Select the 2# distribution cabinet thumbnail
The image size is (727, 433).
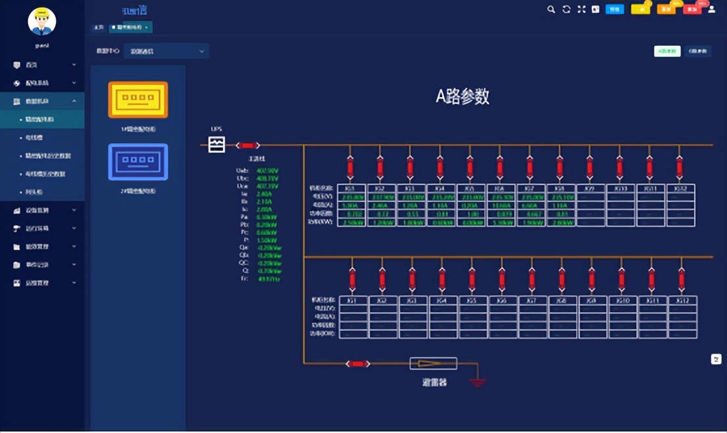138,161
